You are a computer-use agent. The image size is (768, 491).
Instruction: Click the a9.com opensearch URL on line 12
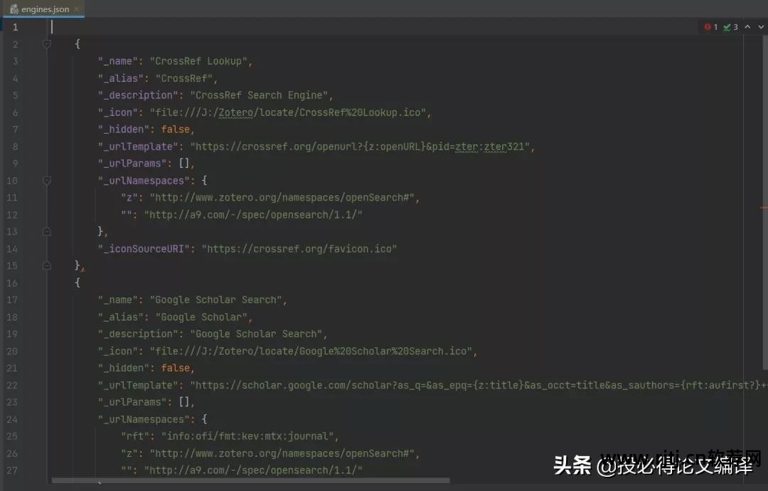click(x=253, y=215)
